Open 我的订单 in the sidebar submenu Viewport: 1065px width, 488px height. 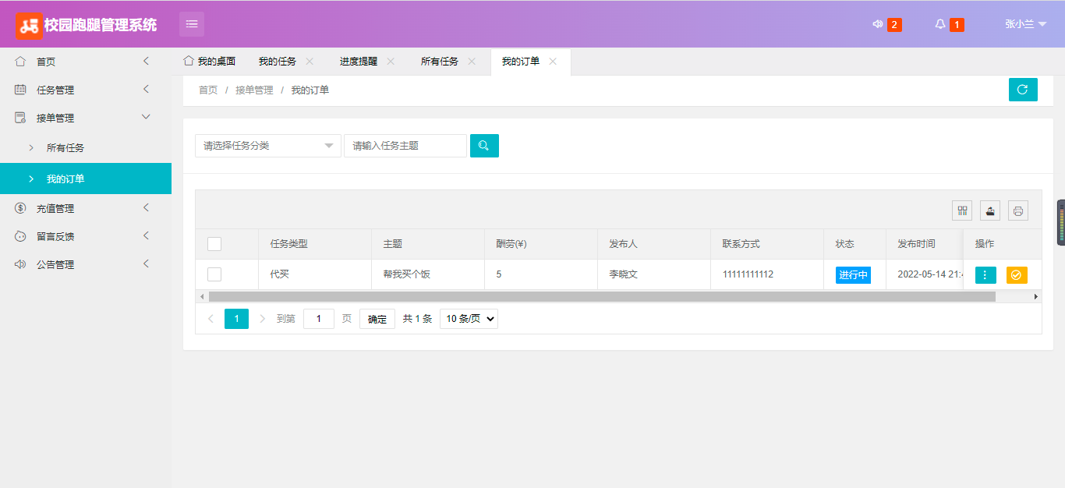(x=86, y=179)
